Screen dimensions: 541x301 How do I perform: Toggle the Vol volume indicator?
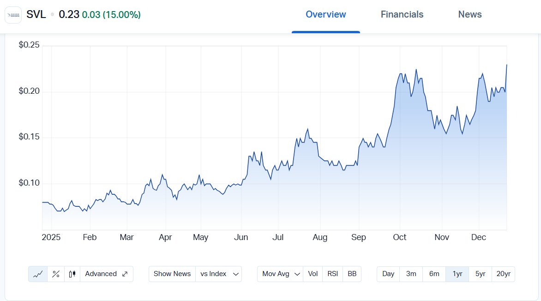tap(313, 274)
